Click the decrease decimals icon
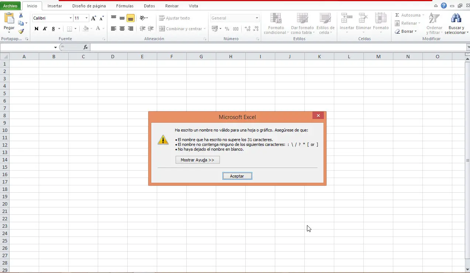This screenshot has height=273, width=470. pyautogui.click(x=256, y=29)
